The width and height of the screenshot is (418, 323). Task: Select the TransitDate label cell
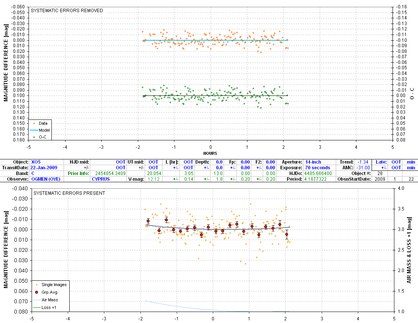(x=15, y=168)
